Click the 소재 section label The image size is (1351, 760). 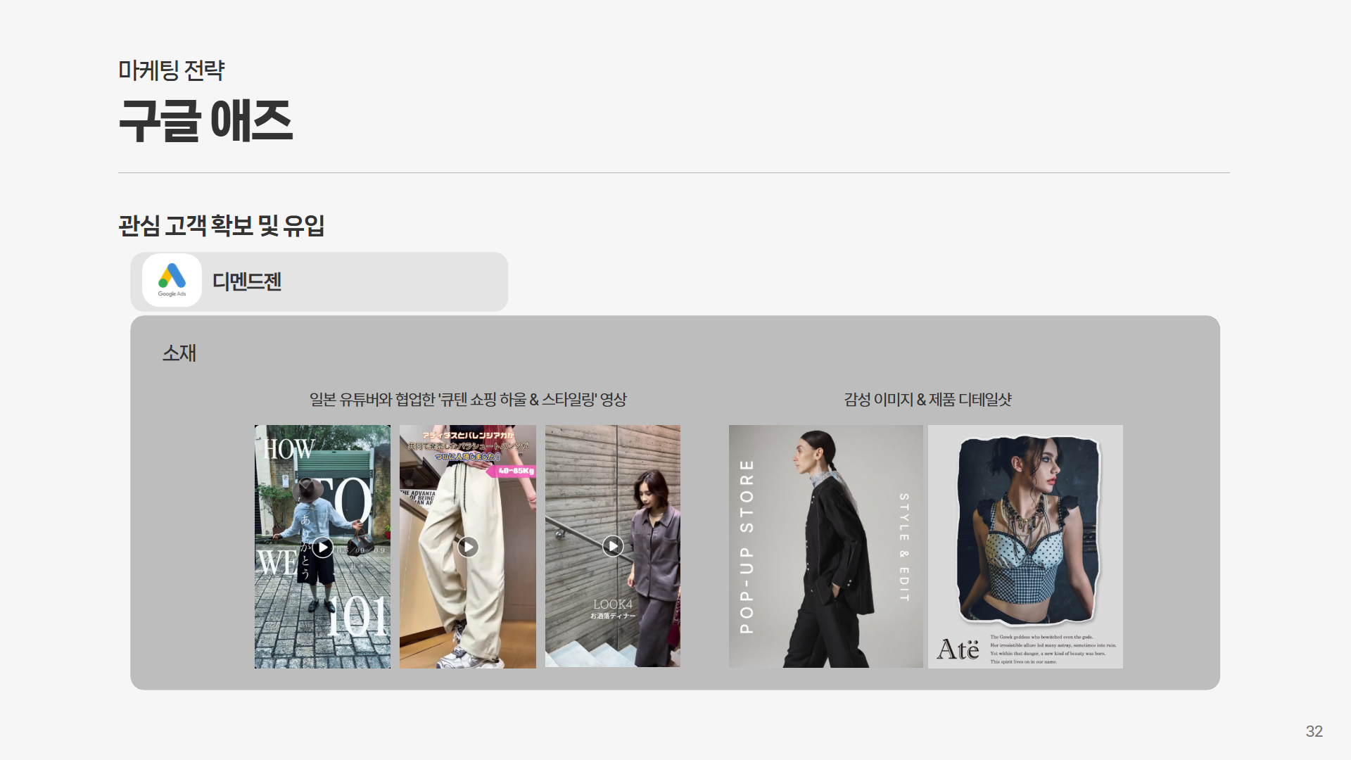(179, 353)
